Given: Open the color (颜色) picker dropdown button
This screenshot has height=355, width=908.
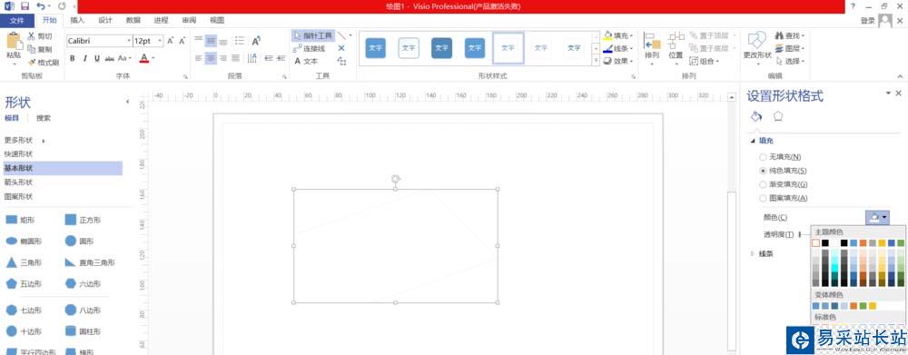Looking at the screenshot, I should pos(877,217).
